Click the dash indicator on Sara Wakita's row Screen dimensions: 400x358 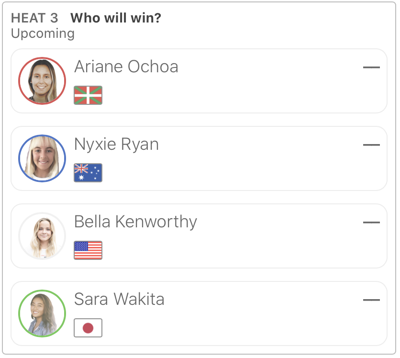371,300
